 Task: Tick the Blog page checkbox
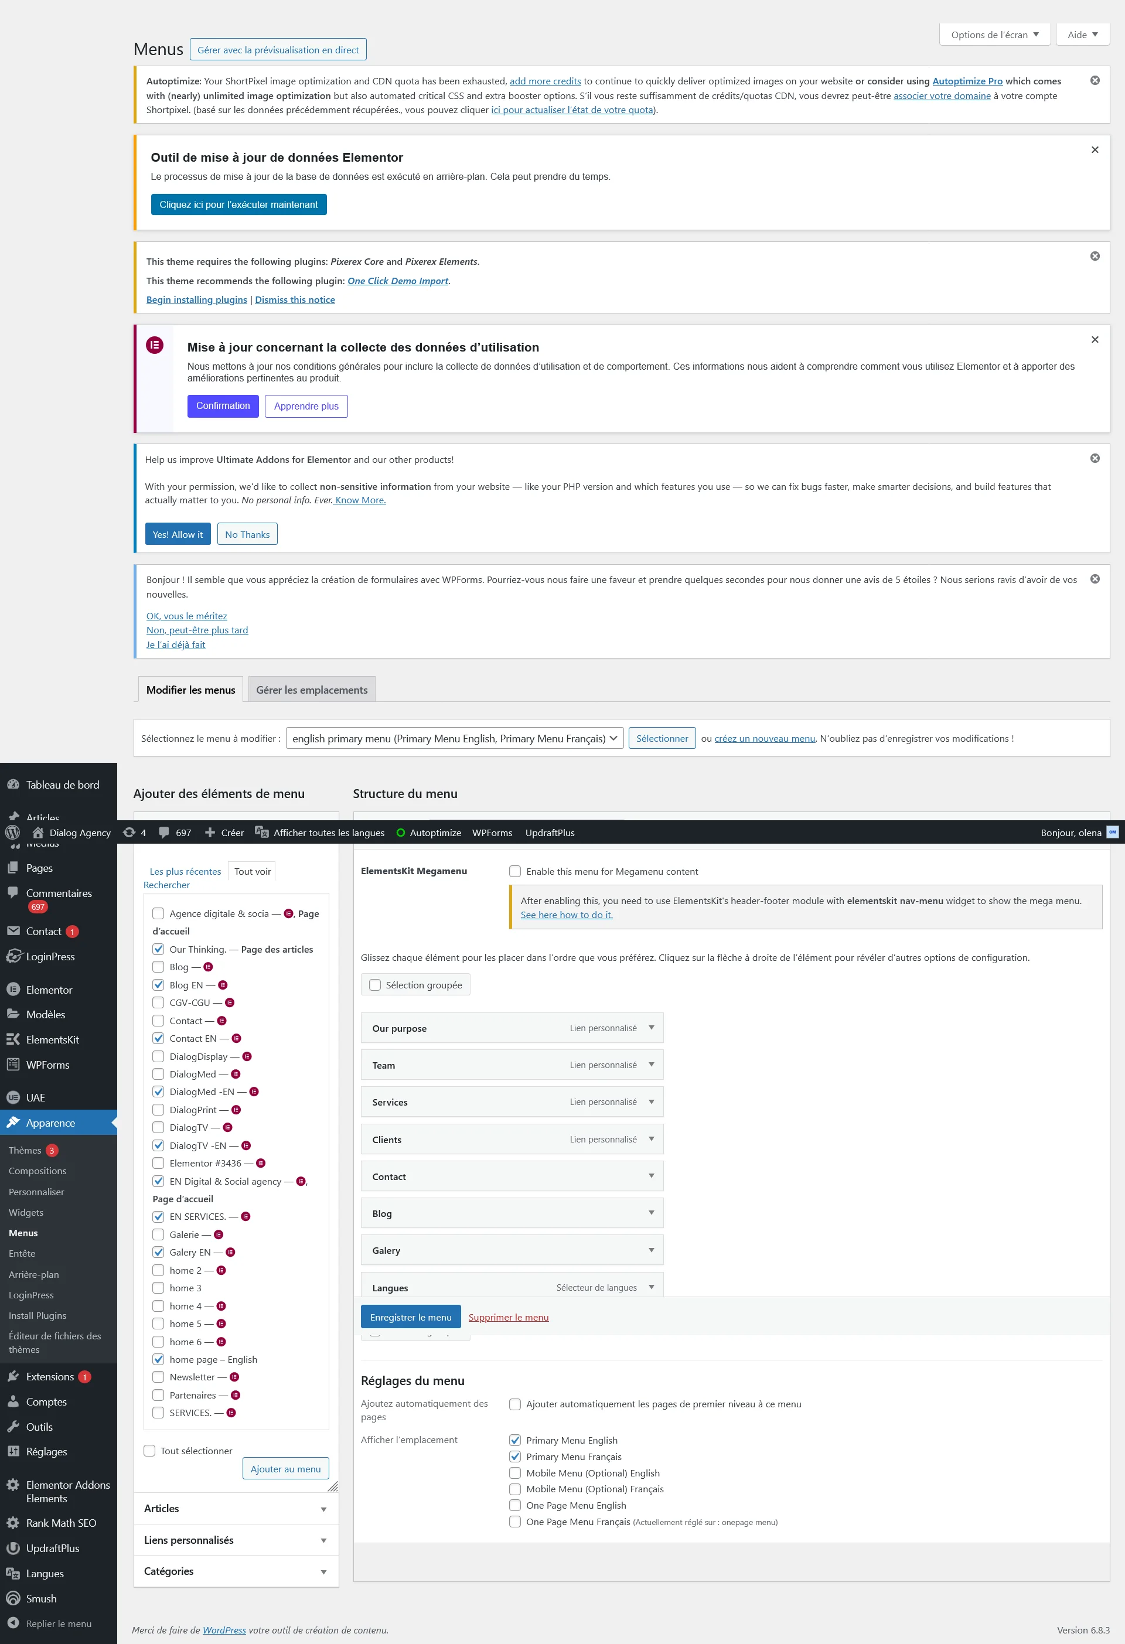click(158, 967)
